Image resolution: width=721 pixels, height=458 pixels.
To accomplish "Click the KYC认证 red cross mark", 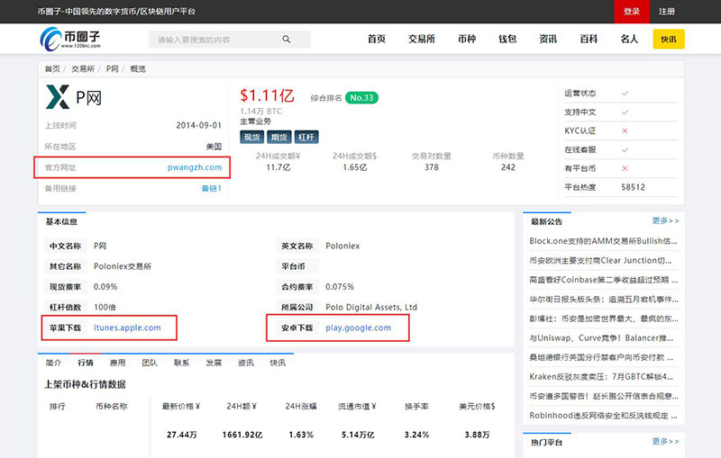I will [x=625, y=130].
